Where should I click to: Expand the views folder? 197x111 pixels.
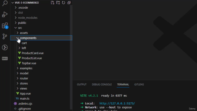(18, 88)
